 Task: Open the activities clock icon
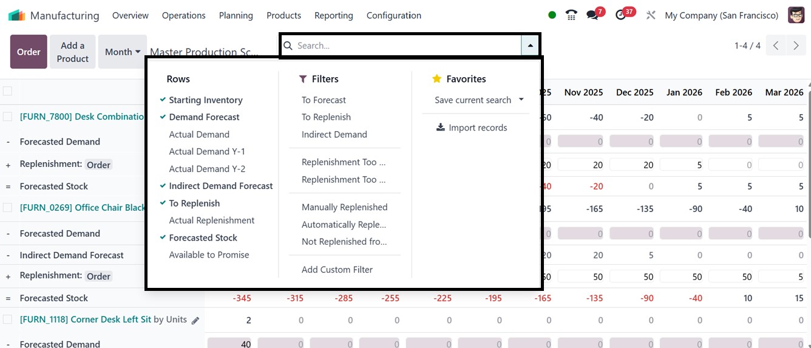pyautogui.click(x=620, y=15)
